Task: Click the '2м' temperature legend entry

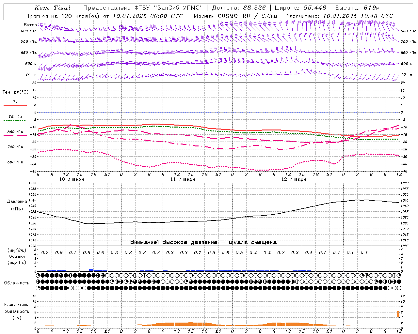Action: (15, 102)
